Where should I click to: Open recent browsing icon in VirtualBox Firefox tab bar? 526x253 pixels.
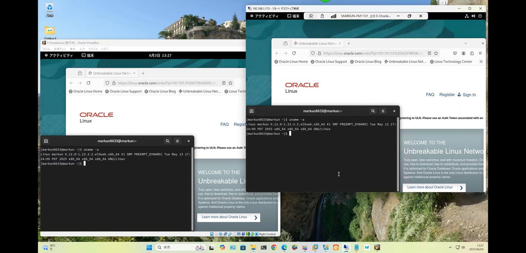coord(80,73)
